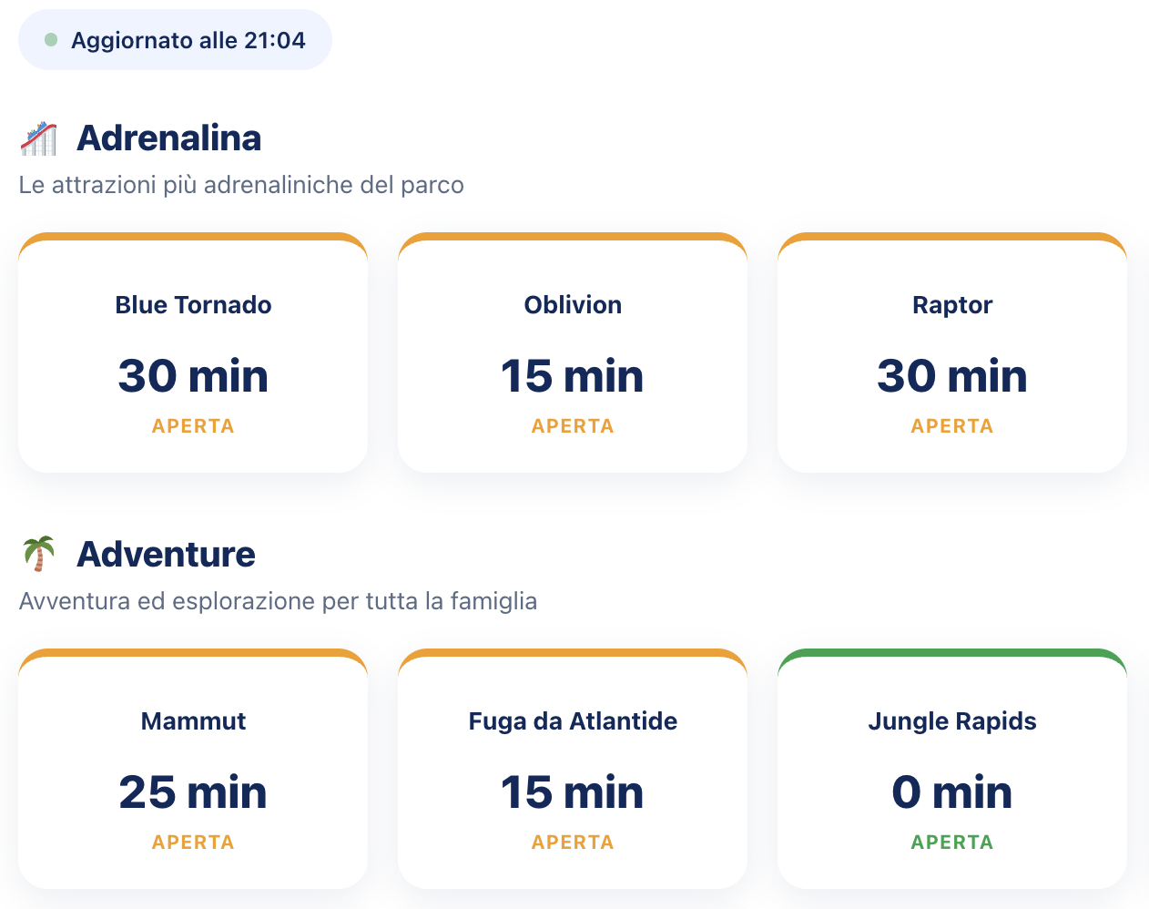Click the roller coaster icon beside Adrenalina
This screenshot has width=1149, height=909.
point(38,138)
